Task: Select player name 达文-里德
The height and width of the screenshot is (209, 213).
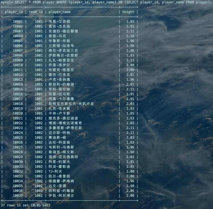Action: pyautogui.click(x=57, y=186)
